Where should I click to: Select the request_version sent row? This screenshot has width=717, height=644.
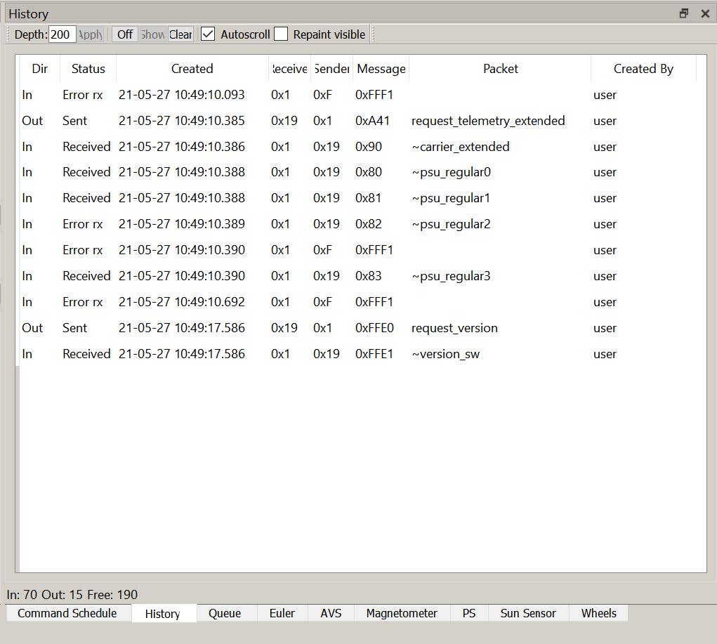tap(454, 328)
